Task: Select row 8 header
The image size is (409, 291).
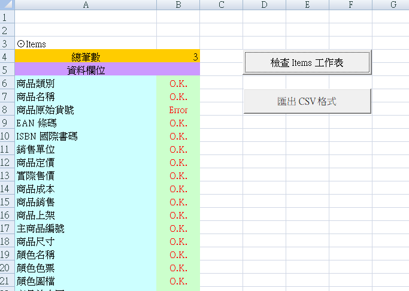Action: [7, 109]
